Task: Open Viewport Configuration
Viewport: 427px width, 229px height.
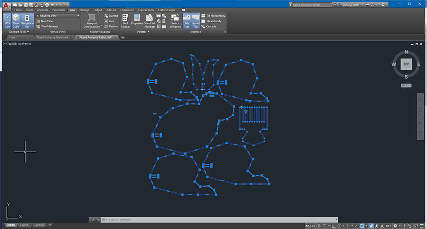Action: click(x=92, y=20)
